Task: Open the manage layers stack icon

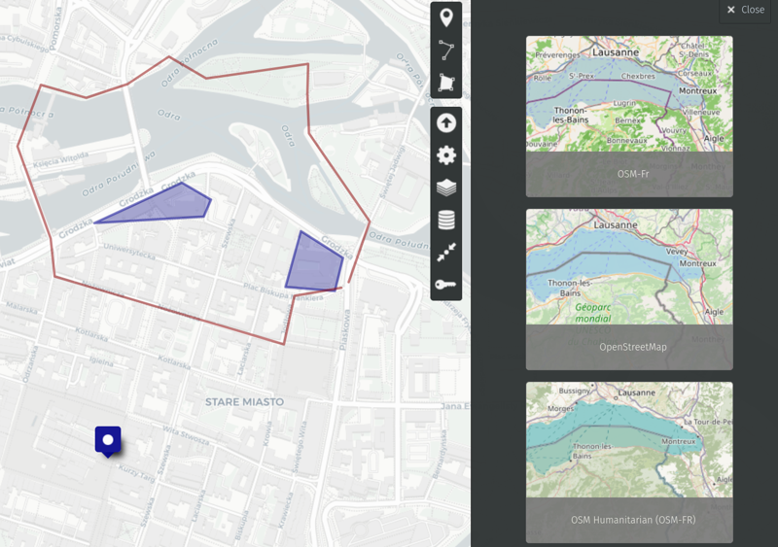Action: pyautogui.click(x=446, y=188)
